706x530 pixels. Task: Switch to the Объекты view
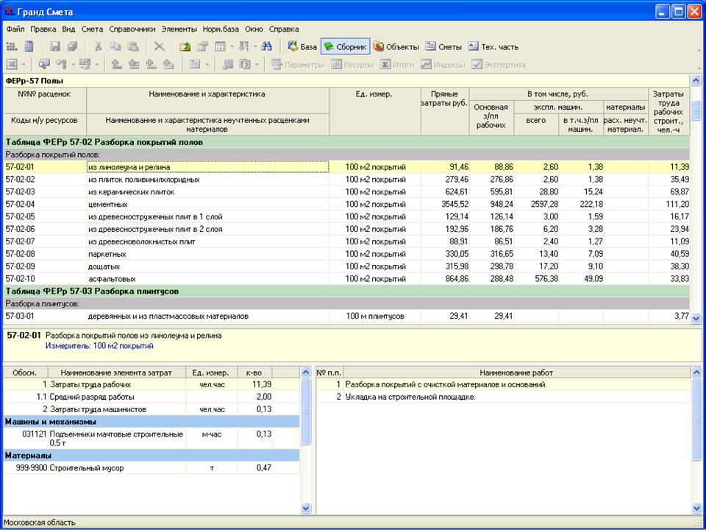click(396, 46)
